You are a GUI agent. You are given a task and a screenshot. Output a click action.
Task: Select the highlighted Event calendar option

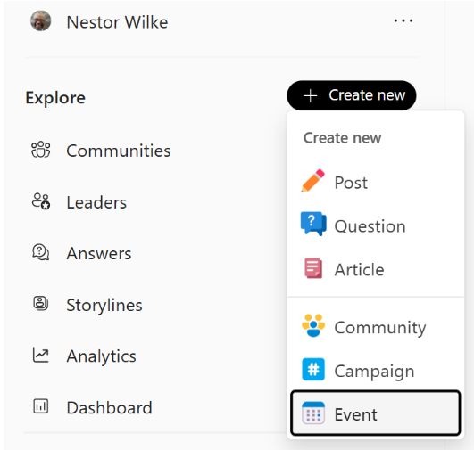(376, 413)
